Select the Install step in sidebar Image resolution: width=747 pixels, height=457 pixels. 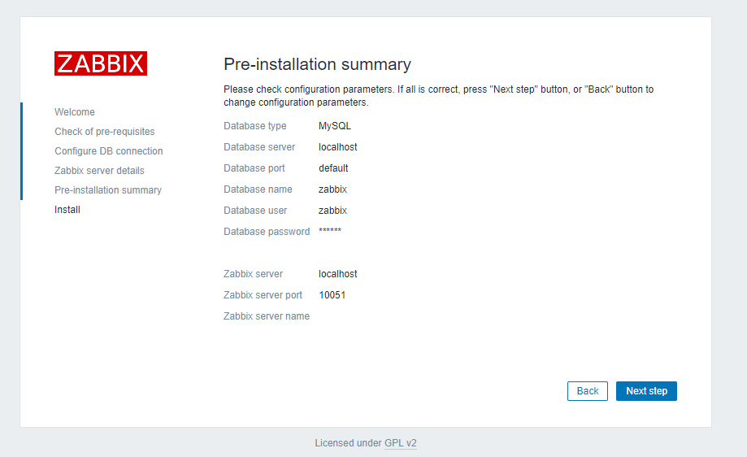pos(67,210)
